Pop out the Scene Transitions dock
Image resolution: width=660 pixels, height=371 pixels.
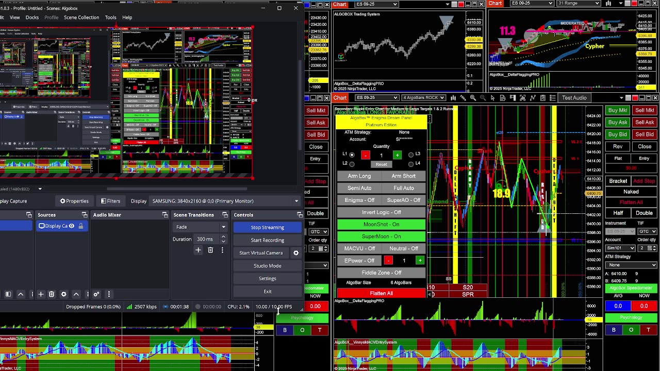(x=225, y=215)
